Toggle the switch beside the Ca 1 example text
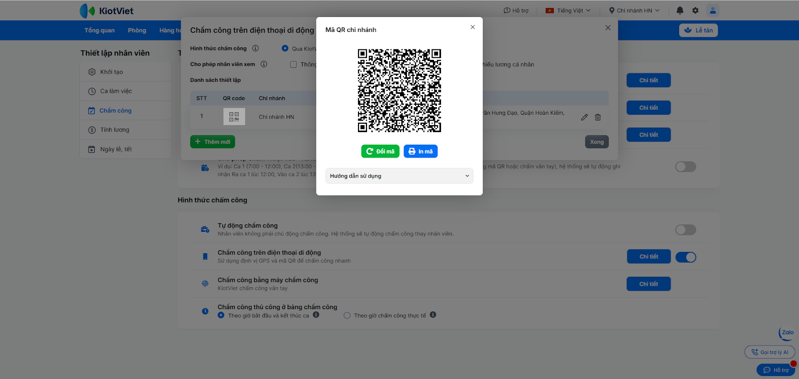This screenshot has height=379, width=799. [686, 167]
